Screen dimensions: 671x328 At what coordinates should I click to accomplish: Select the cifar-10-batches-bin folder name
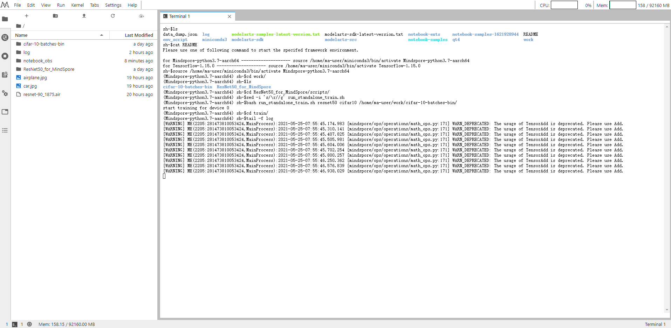click(x=44, y=44)
